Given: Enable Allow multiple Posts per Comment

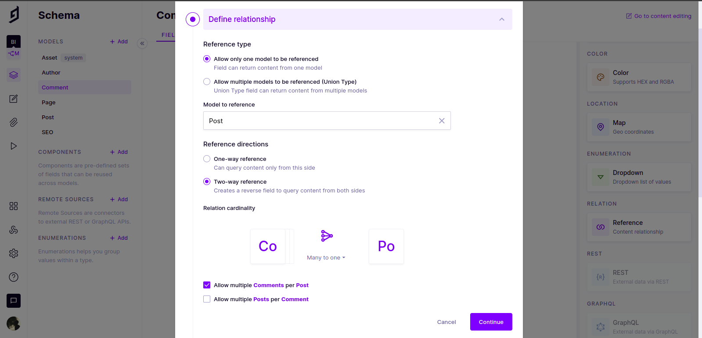Looking at the screenshot, I should pyautogui.click(x=207, y=299).
